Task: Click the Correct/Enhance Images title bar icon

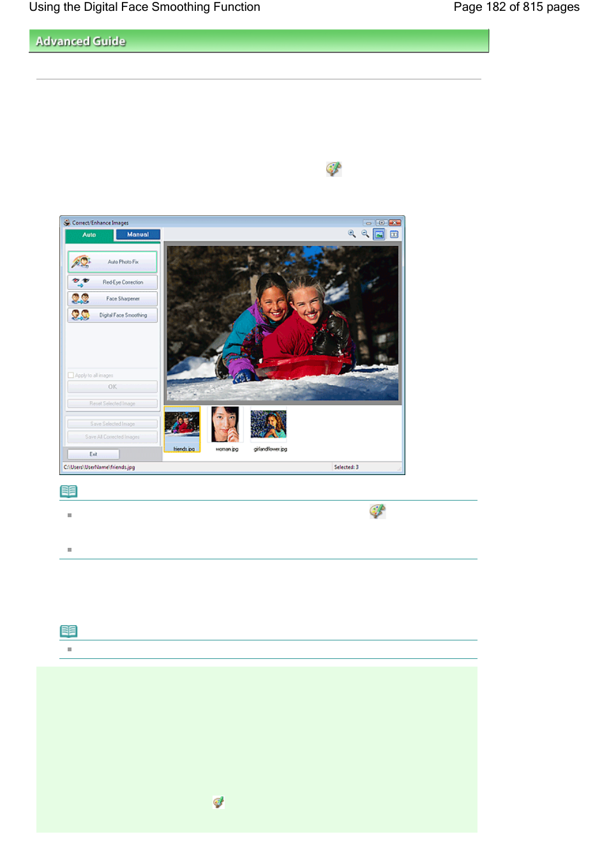Action: [x=67, y=223]
